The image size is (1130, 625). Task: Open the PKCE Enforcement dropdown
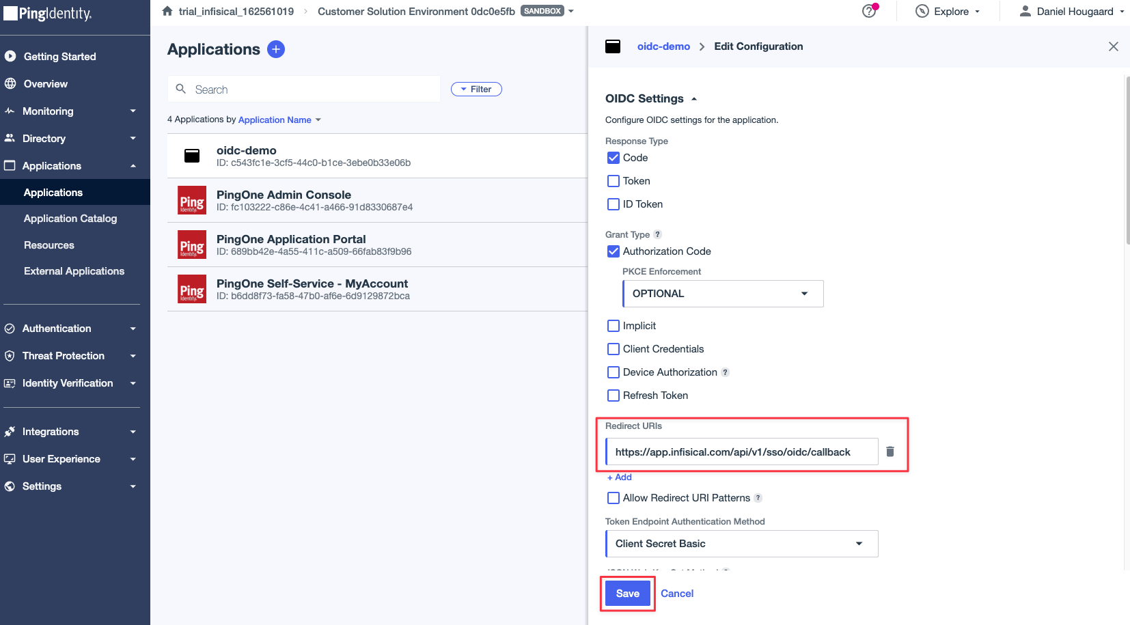(x=723, y=294)
